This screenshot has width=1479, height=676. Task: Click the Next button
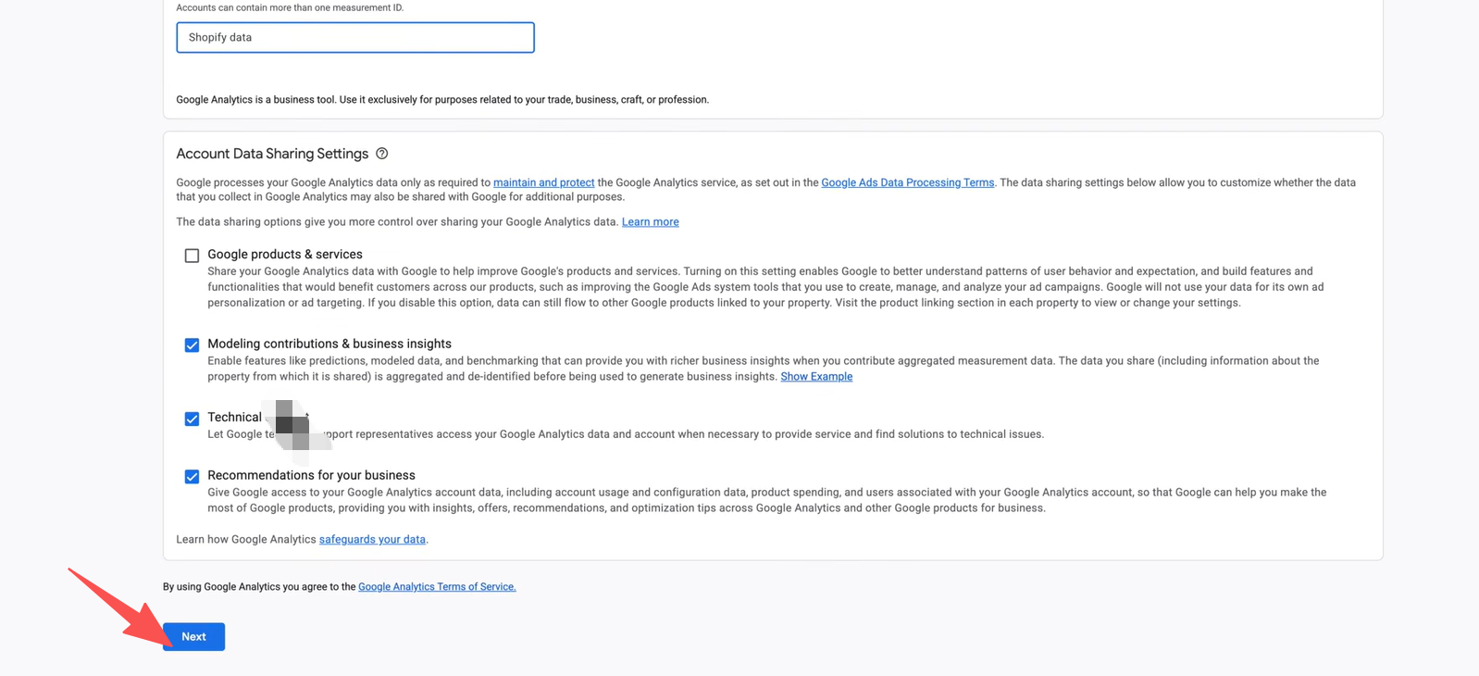(193, 637)
